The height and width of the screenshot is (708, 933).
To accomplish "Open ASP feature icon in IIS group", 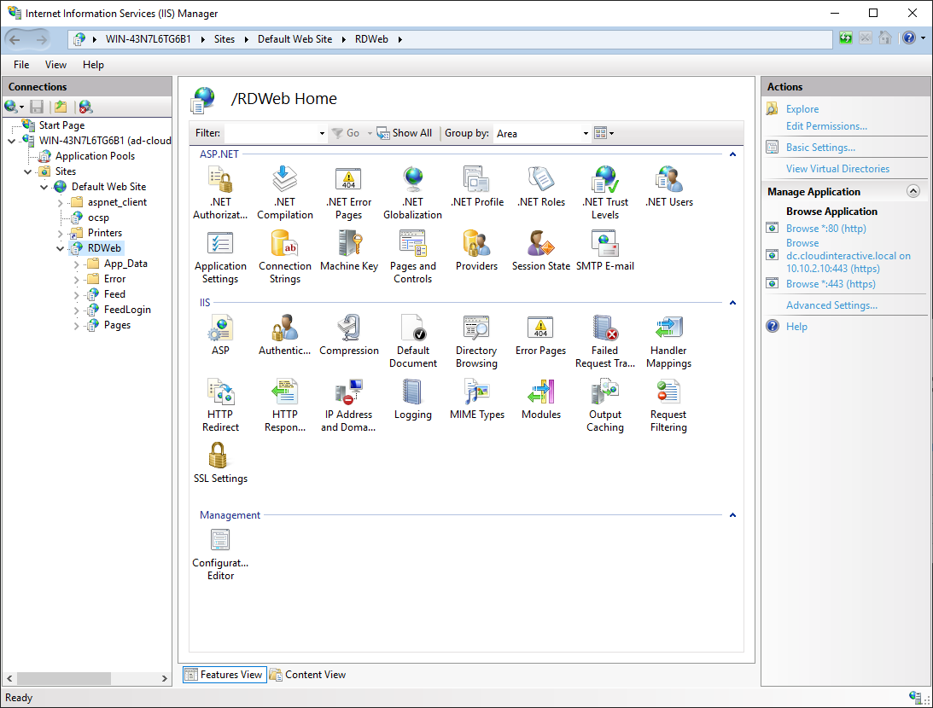I will (220, 335).
